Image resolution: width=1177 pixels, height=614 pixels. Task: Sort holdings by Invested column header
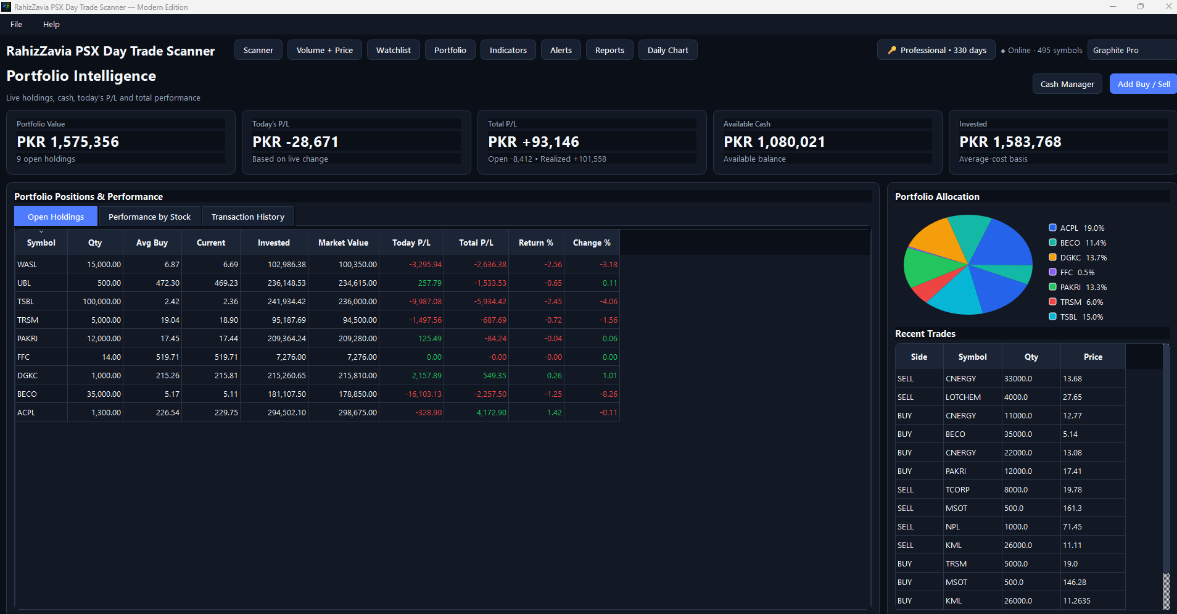274,243
